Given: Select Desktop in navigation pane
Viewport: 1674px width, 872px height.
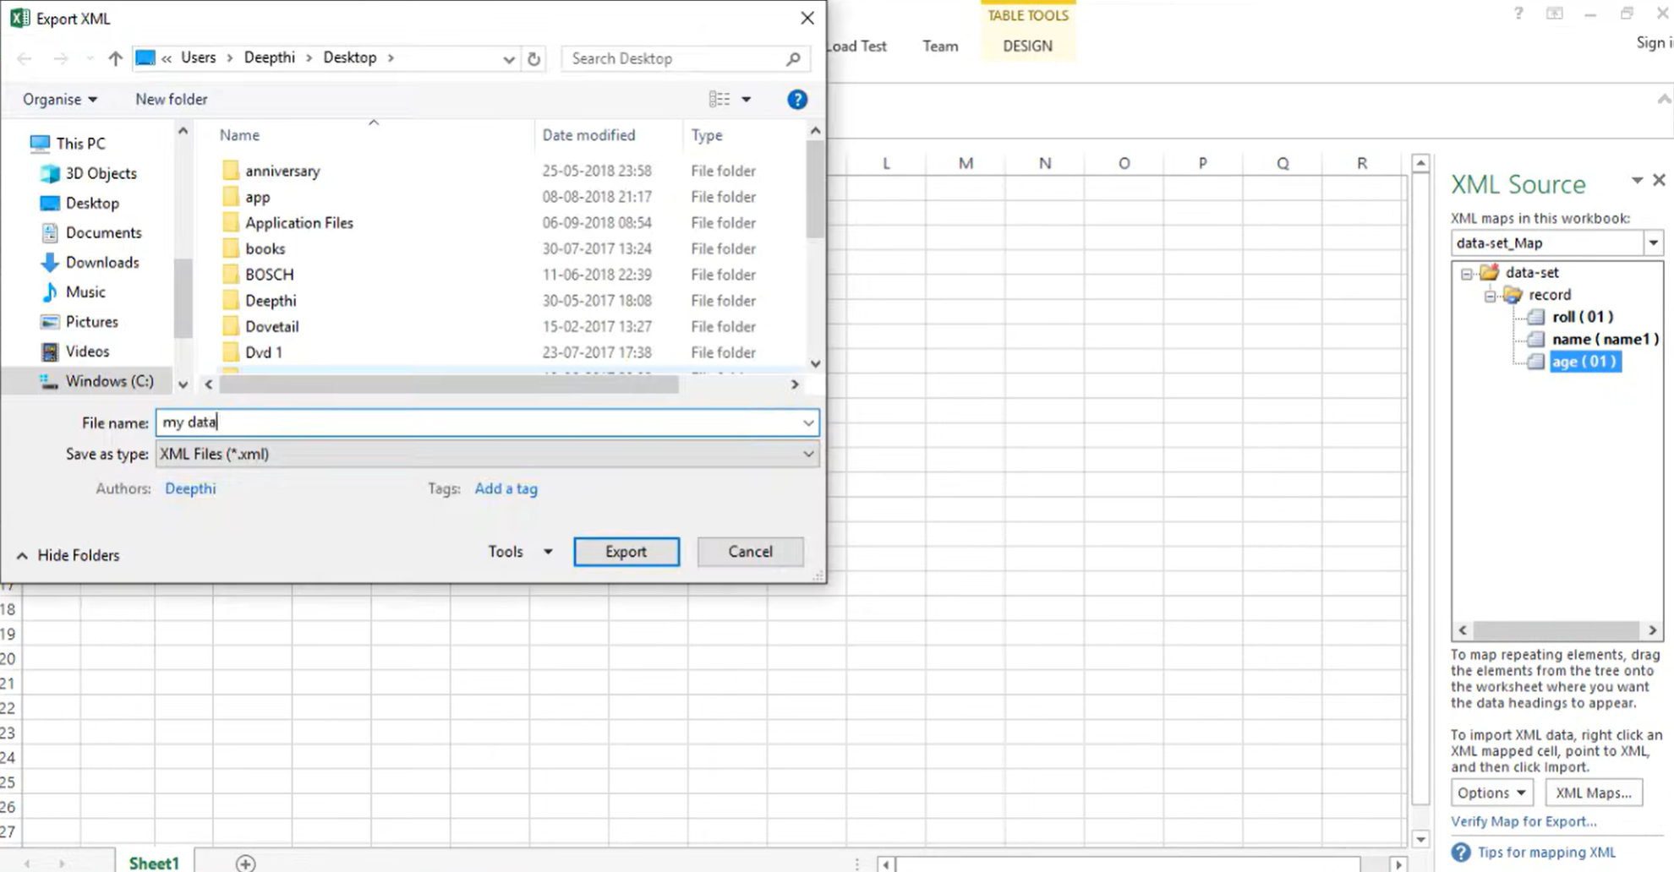Looking at the screenshot, I should [92, 203].
